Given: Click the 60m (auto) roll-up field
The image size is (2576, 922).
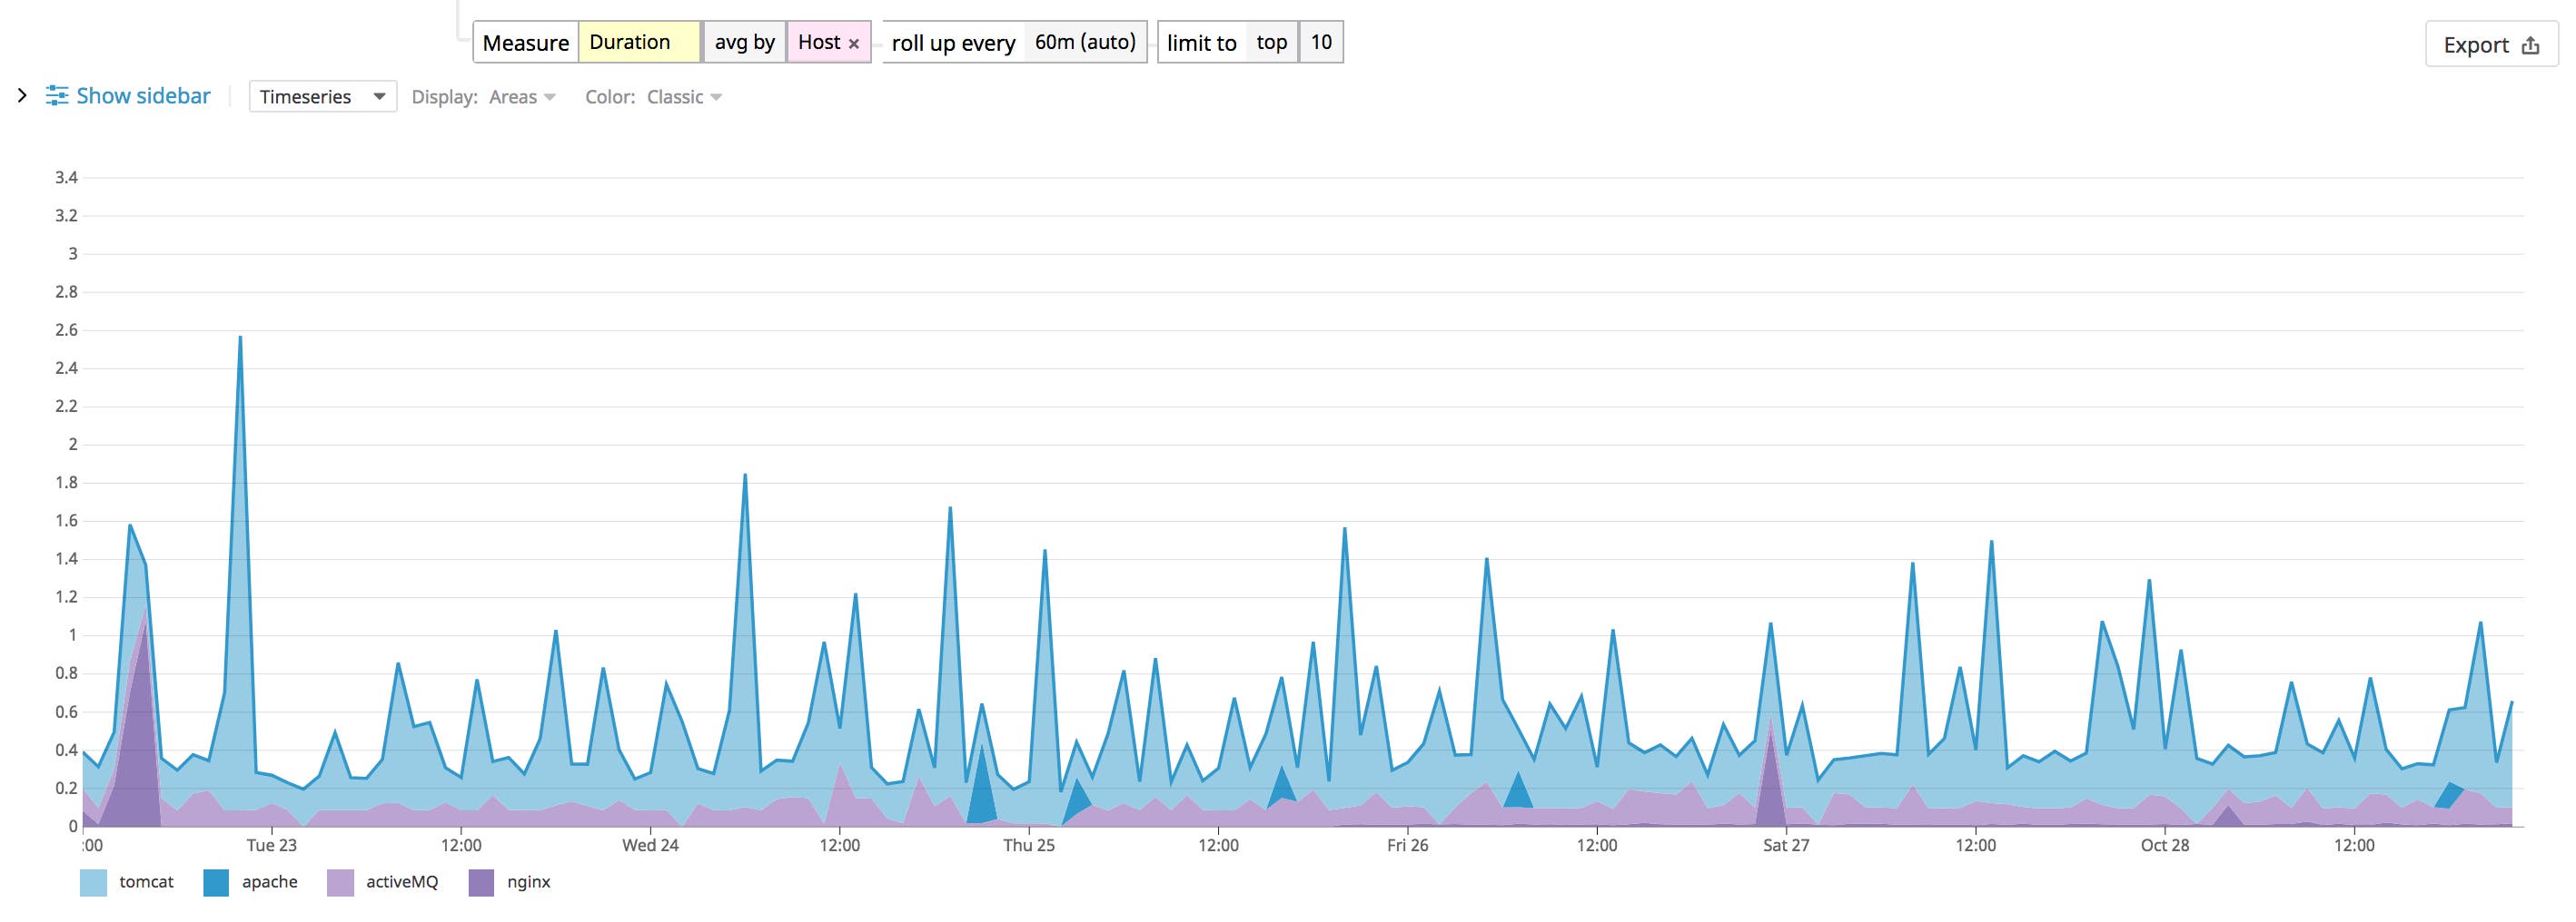Looking at the screenshot, I should [1085, 42].
